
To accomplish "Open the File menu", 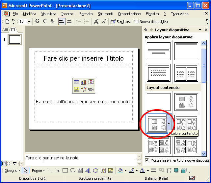I will pos(15,14).
